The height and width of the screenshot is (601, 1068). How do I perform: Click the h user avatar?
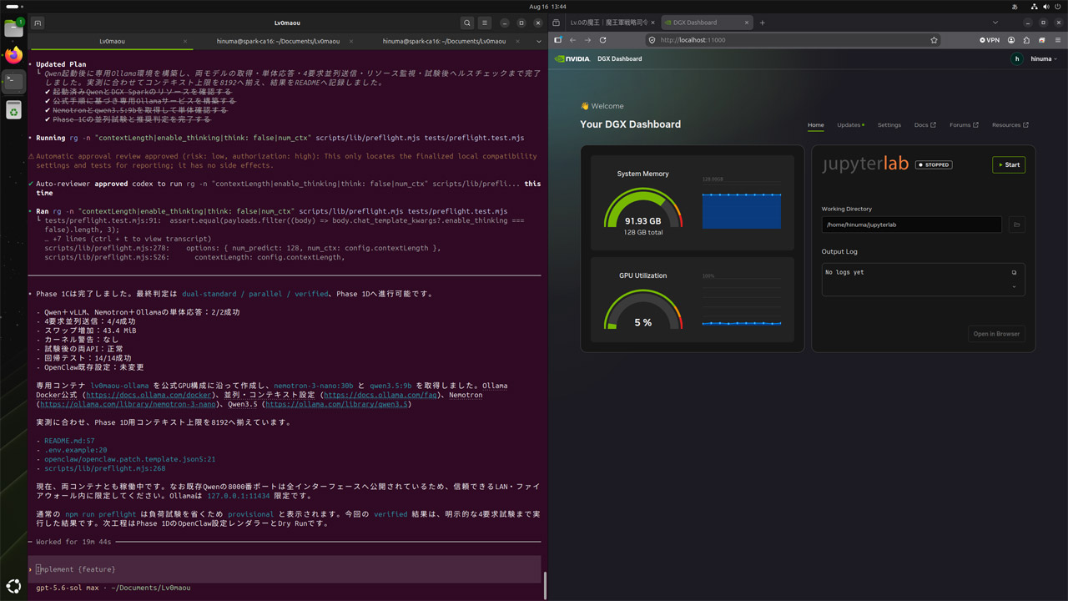pyautogui.click(x=1016, y=59)
